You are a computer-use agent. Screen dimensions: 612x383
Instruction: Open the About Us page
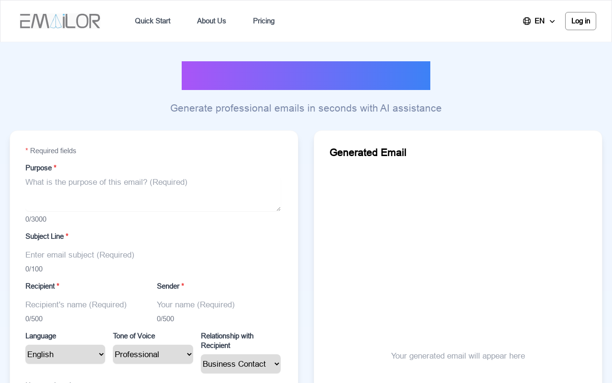tap(211, 21)
